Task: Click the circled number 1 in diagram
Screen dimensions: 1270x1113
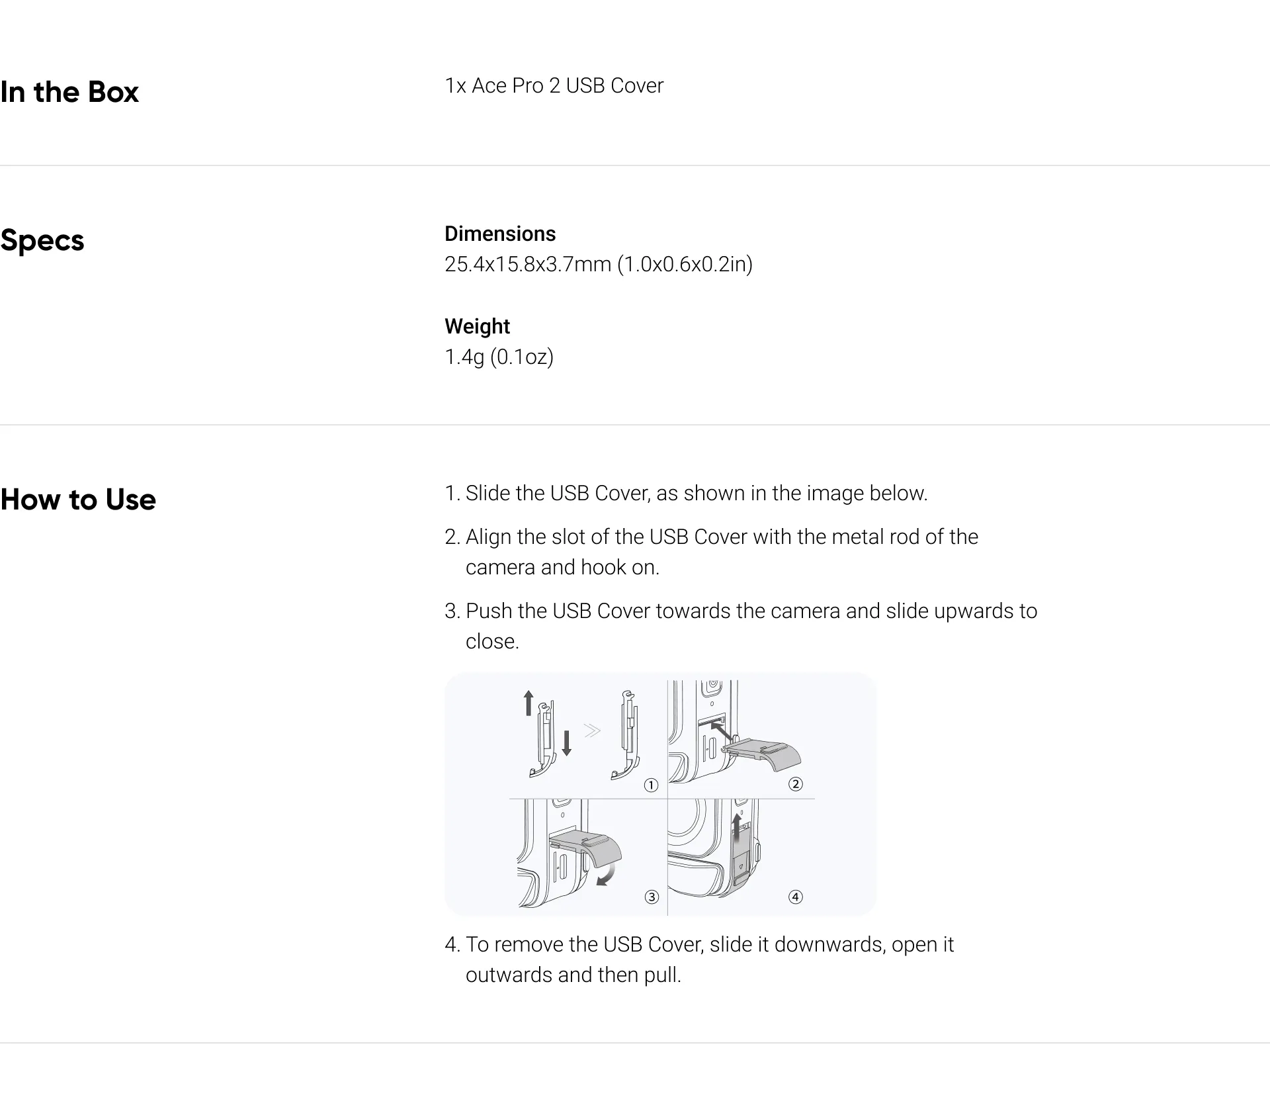Action: (x=652, y=785)
